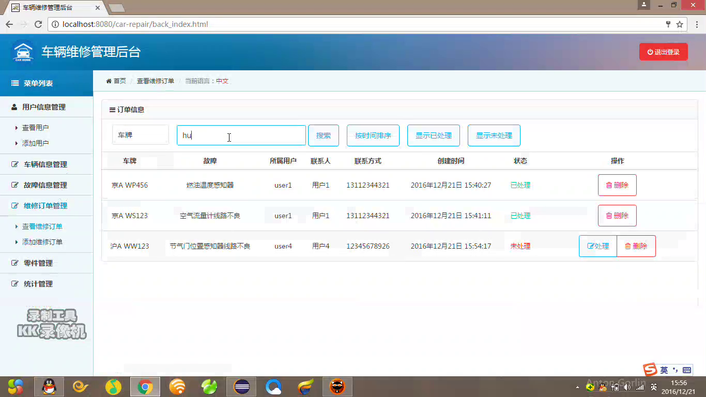Screen dimensions: 706x397
Task: Click the 状态 column header
Action: click(520, 161)
